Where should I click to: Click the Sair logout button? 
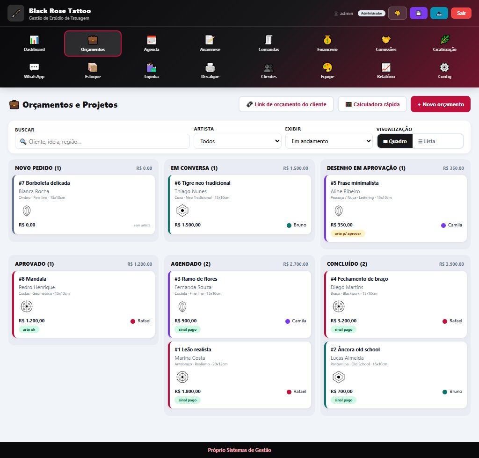[x=461, y=13]
